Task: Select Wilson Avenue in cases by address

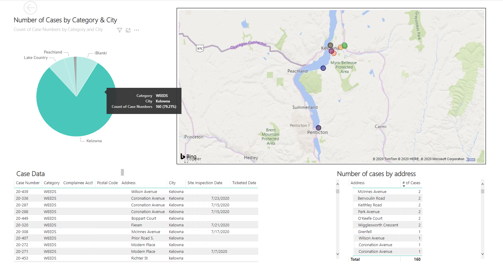Action: coord(371,238)
